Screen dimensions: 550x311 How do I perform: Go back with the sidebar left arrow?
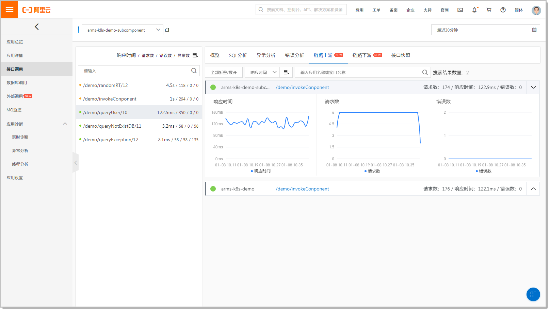pyautogui.click(x=37, y=26)
